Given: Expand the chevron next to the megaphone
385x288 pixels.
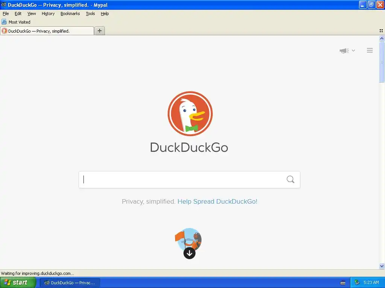Looking at the screenshot, I should click(x=353, y=51).
